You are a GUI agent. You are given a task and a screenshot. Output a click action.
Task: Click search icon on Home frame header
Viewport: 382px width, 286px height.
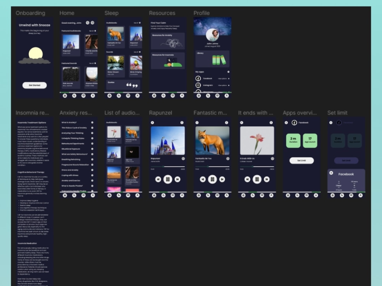point(87,22)
